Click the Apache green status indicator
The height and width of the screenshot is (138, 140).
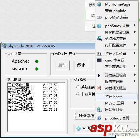coord(37,61)
